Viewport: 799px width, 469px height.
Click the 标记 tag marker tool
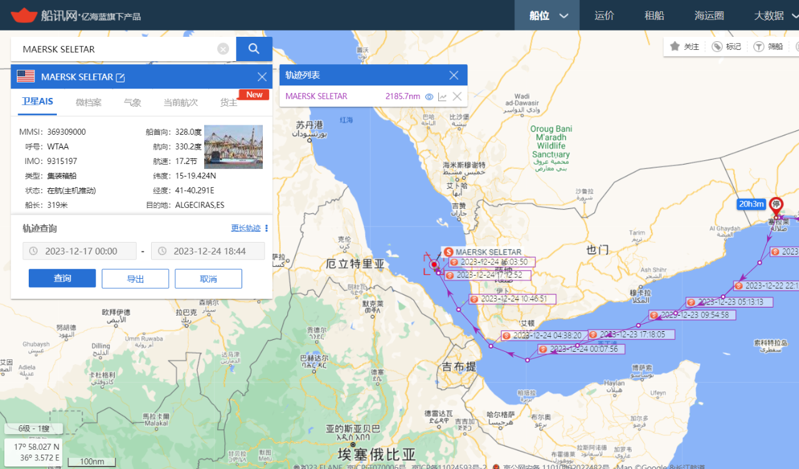point(727,46)
